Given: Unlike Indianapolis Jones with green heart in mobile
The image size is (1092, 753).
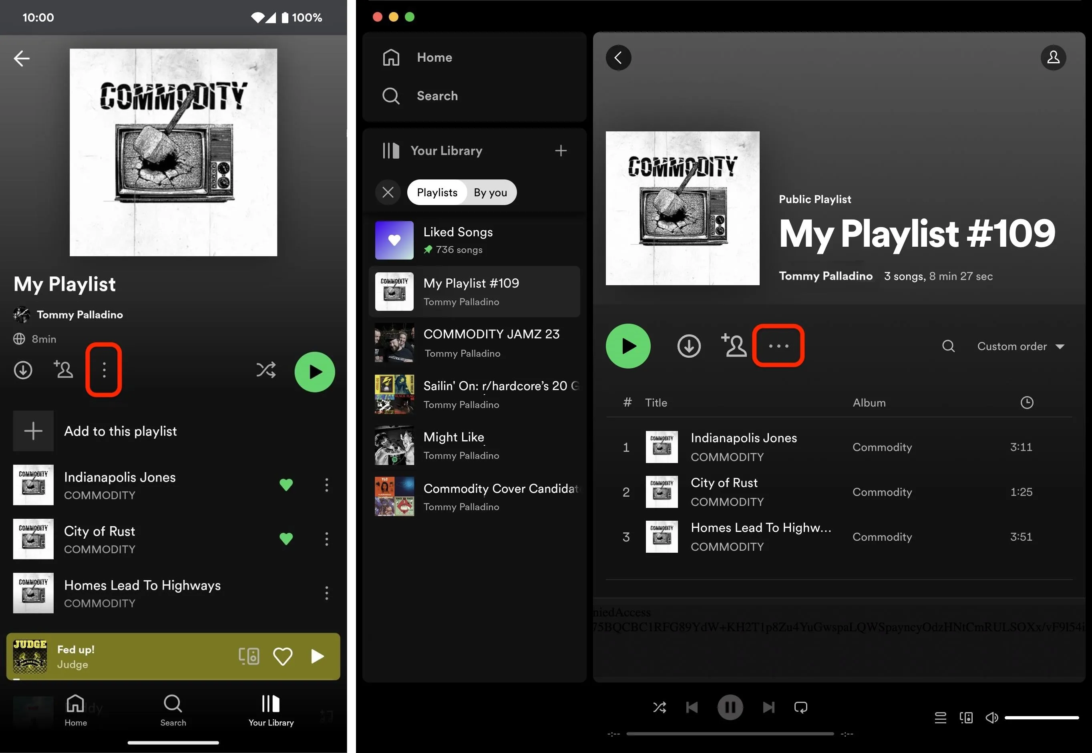Looking at the screenshot, I should point(286,485).
